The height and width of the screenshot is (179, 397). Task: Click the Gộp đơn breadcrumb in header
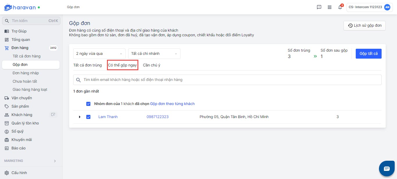click(x=73, y=7)
